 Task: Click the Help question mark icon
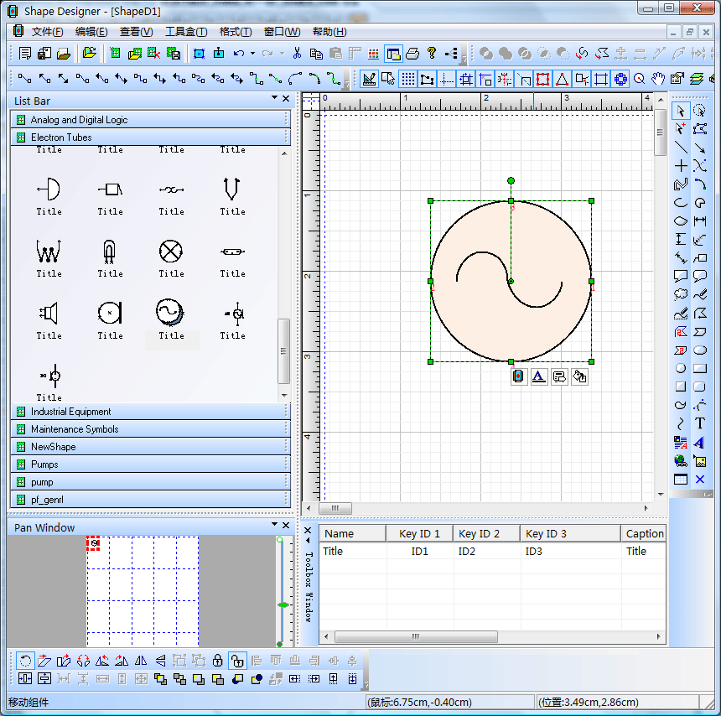point(432,54)
